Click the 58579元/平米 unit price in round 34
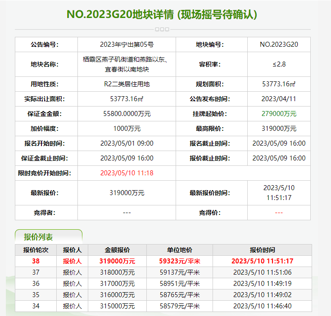Image resolution: width=331 pixels, height=316 pixels. click(179, 306)
